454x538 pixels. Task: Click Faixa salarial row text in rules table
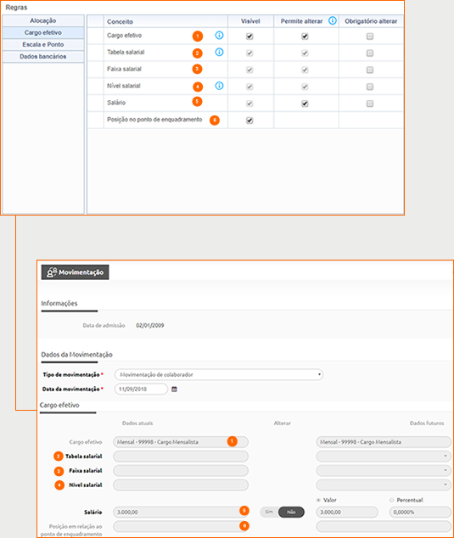124,69
